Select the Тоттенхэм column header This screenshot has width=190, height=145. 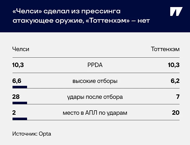tap(165, 49)
